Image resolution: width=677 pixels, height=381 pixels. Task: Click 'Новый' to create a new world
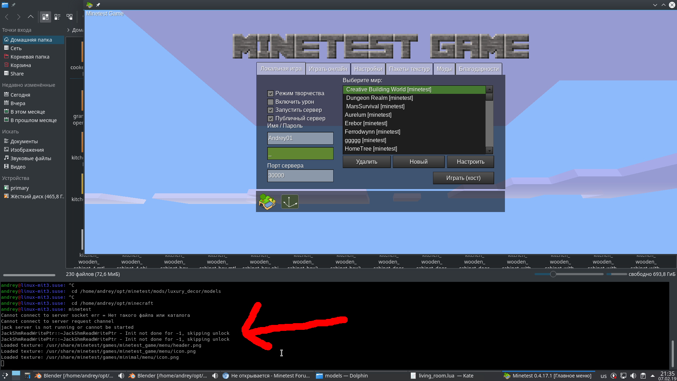(419, 162)
